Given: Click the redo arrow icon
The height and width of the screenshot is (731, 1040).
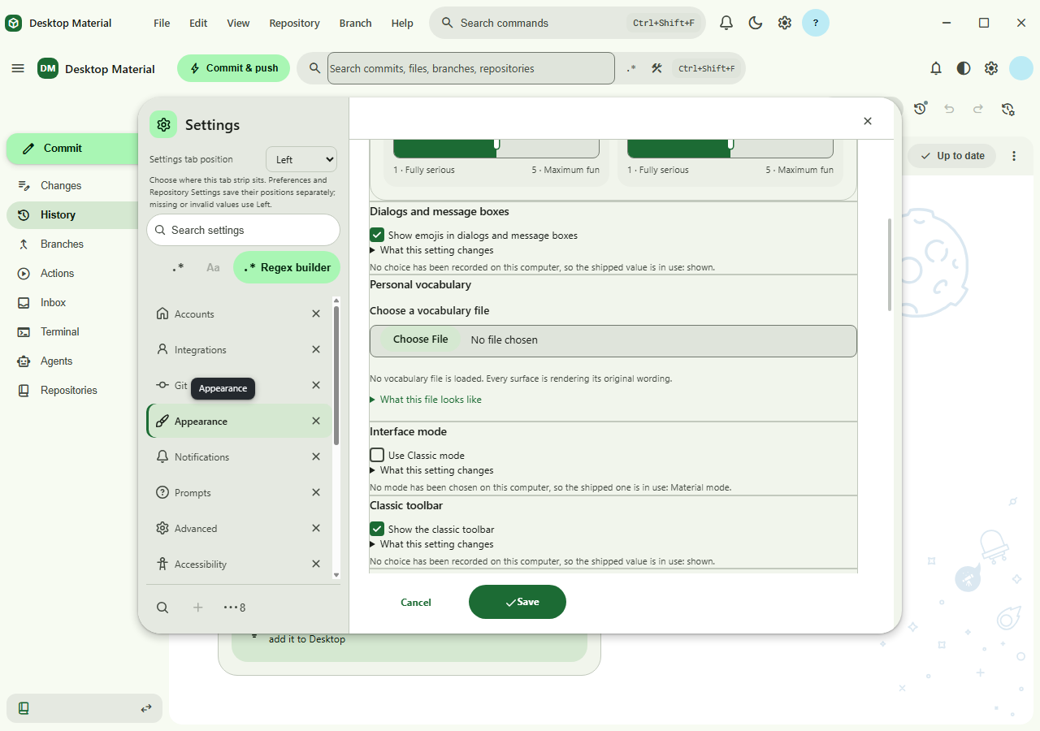Looking at the screenshot, I should [x=978, y=109].
